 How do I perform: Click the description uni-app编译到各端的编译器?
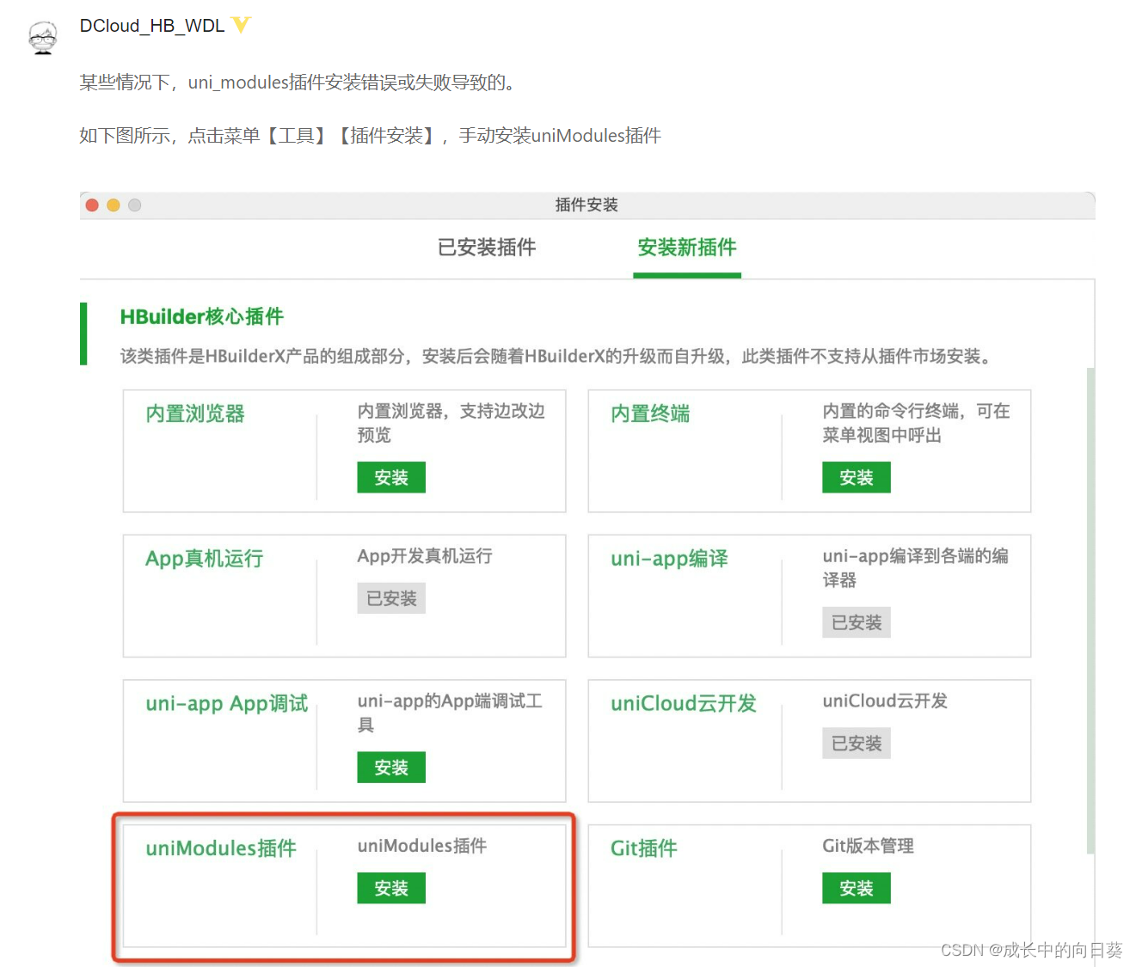coord(916,568)
